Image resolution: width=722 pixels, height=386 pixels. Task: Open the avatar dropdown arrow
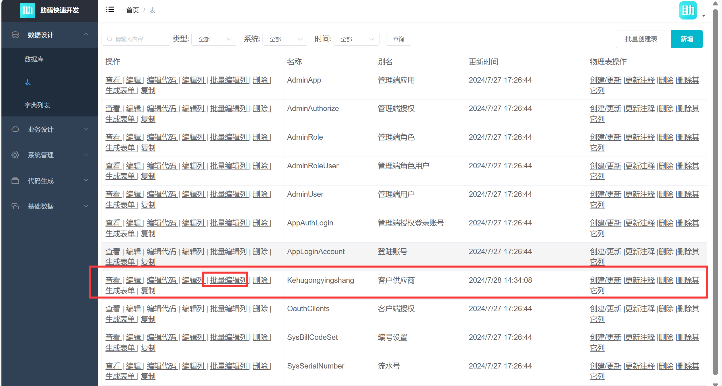click(704, 16)
